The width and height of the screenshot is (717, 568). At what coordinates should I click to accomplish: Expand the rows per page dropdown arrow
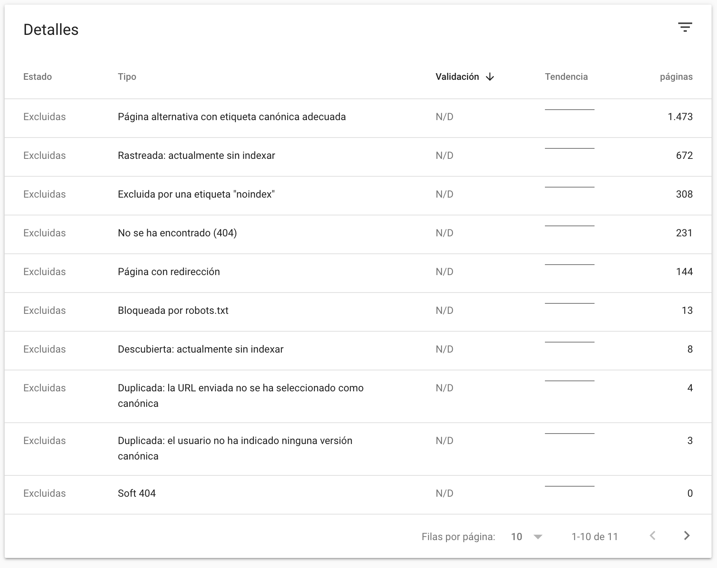coord(538,537)
